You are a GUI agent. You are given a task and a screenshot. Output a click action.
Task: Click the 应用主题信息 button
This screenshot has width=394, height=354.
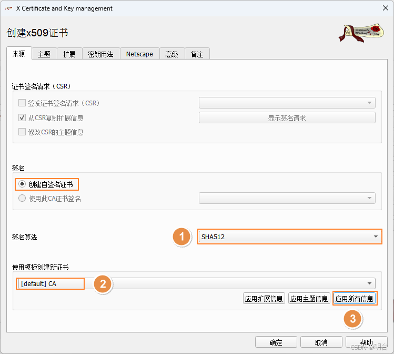pyautogui.click(x=309, y=298)
